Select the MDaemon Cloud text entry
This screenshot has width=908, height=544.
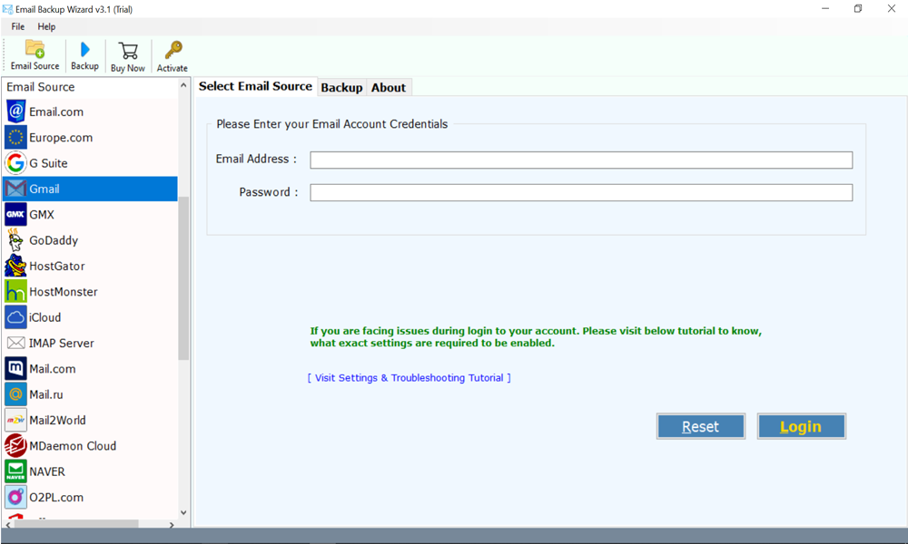[73, 446]
